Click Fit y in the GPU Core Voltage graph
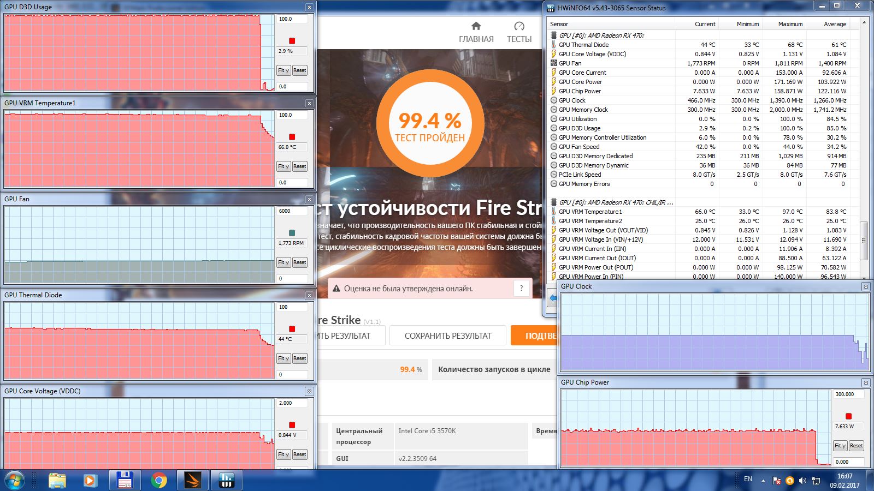The width and height of the screenshot is (874, 491). [283, 454]
